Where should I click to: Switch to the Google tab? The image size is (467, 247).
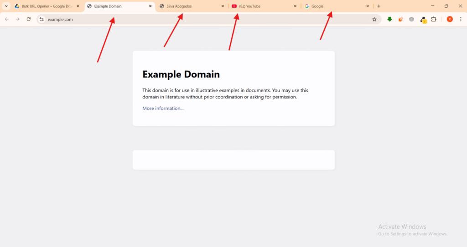pos(335,6)
